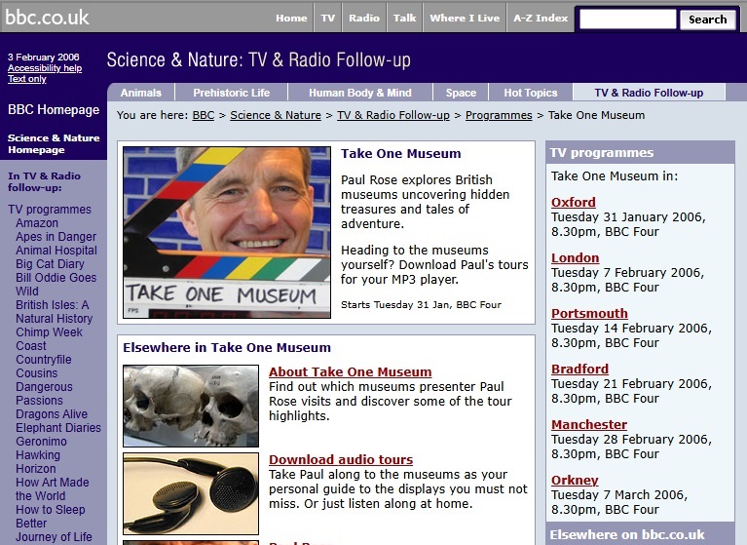Viewport: 747px width, 545px height.
Task: Open the Radio nav item
Action: pyautogui.click(x=364, y=19)
